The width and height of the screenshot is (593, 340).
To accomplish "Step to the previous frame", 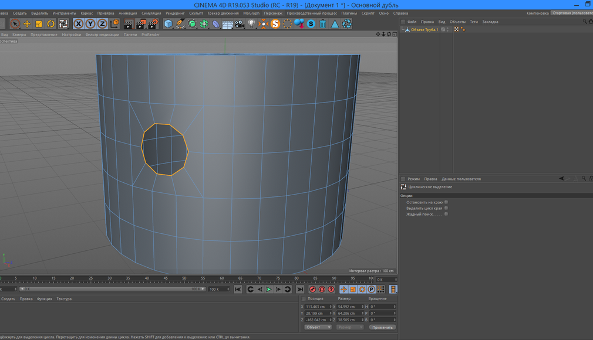I will click(x=260, y=290).
